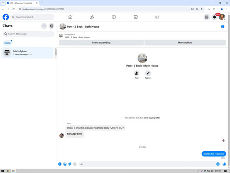This screenshot has height=173, width=230.
Task: Click the 'Hello, is this still available?' message
Action: 95,128
